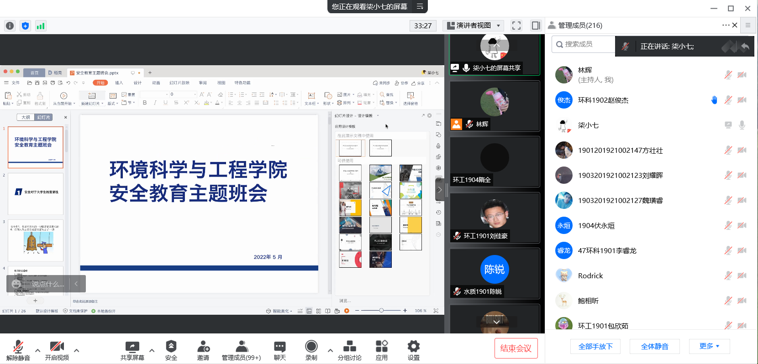The width and height of the screenshot is (758, 364).
Task: Select the Slides (幻灯片) tab in outline pane
Action: (x=43, y=117)
